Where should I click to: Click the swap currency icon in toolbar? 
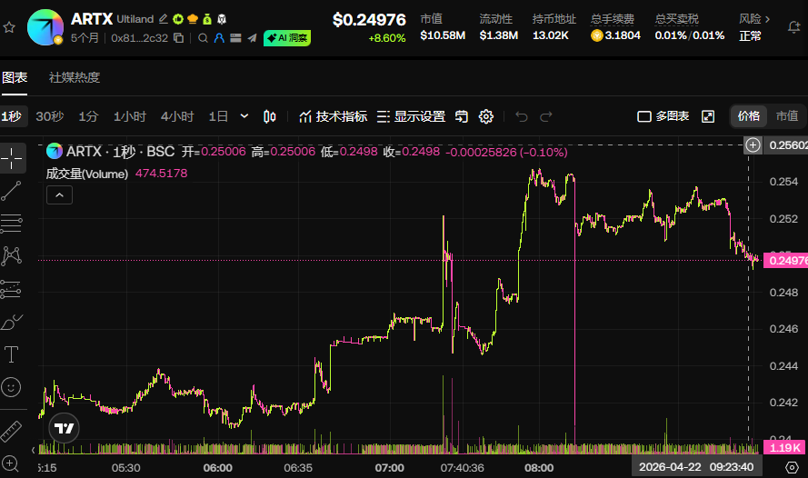462,116
